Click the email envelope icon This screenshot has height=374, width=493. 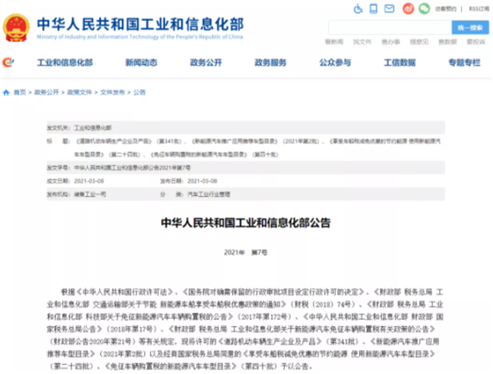389,9
